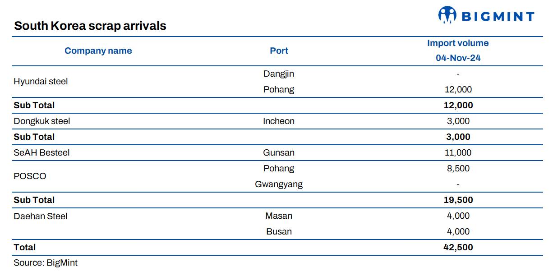This screenshot has width=553, height=276.
Task: Select the Daehan Steel company cell
Action: pos(41,216)
